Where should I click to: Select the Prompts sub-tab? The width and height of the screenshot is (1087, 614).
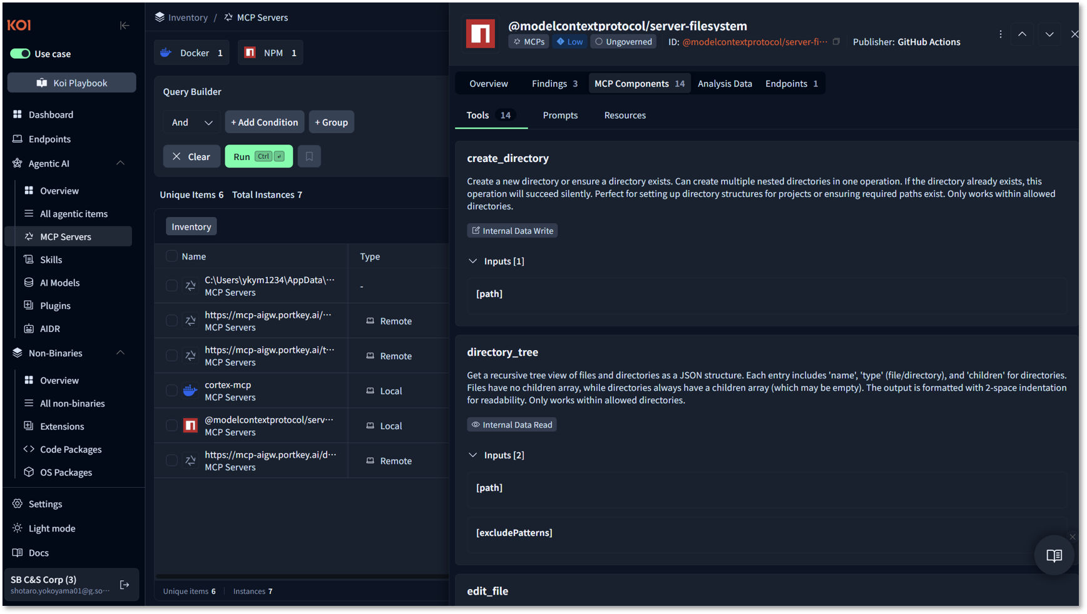[x=560, y=115]
